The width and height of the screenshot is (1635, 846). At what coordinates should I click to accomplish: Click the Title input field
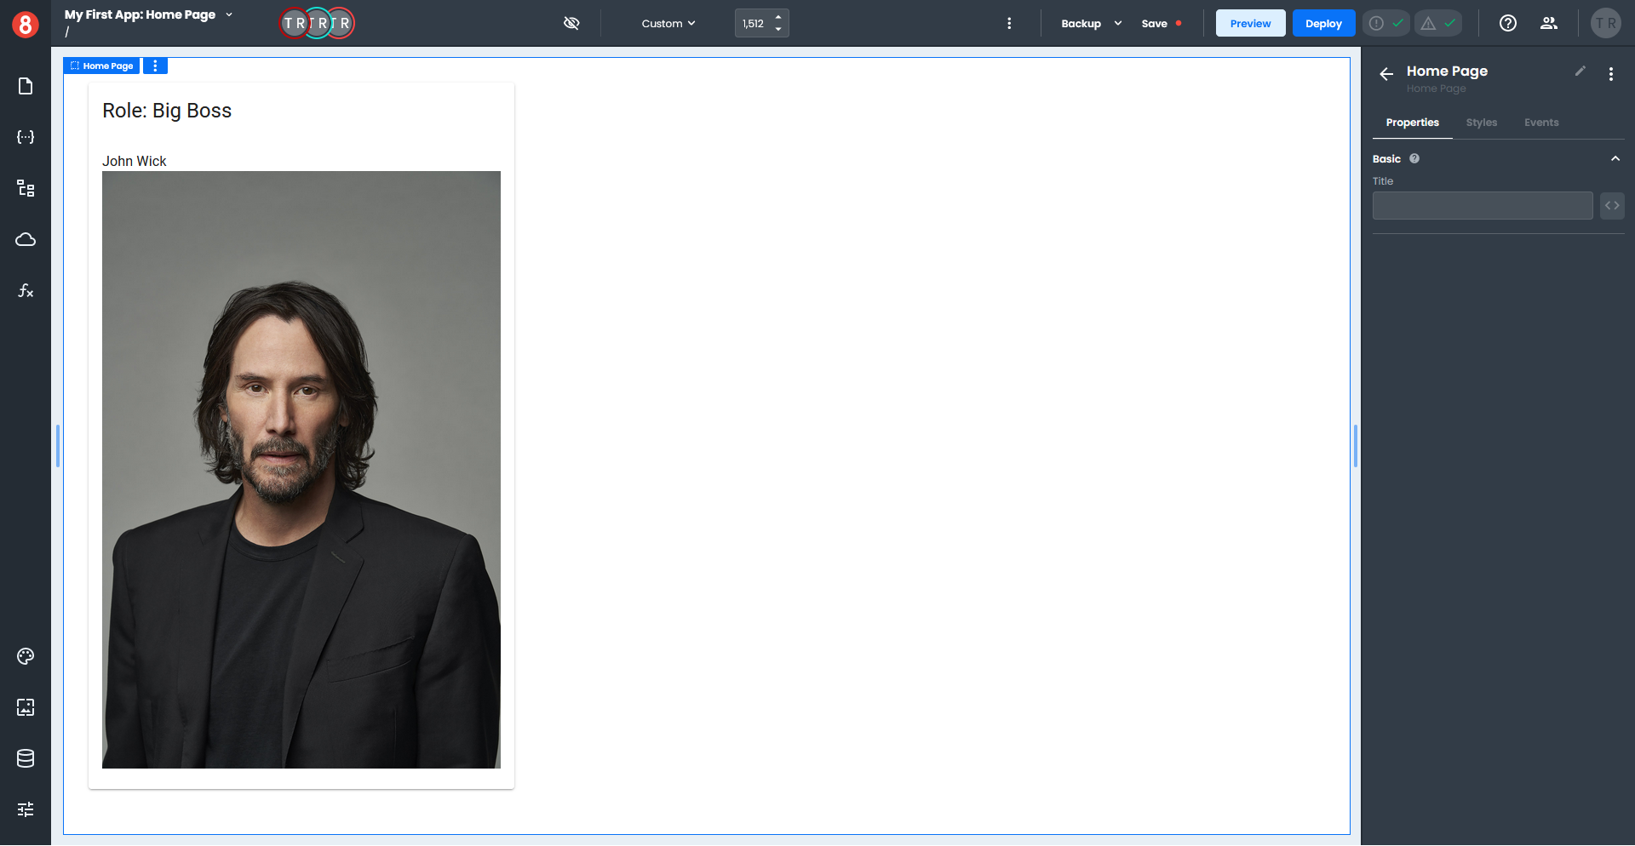1482,206
